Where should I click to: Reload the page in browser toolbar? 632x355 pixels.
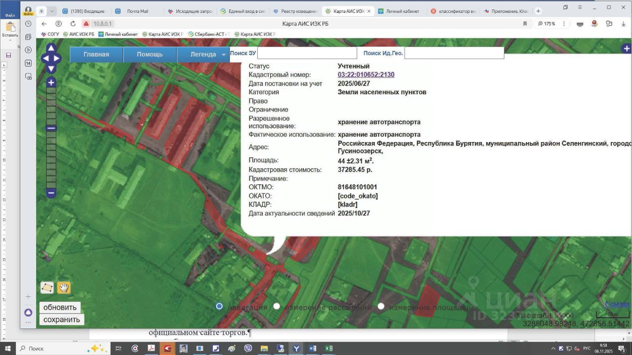point(73,24)
